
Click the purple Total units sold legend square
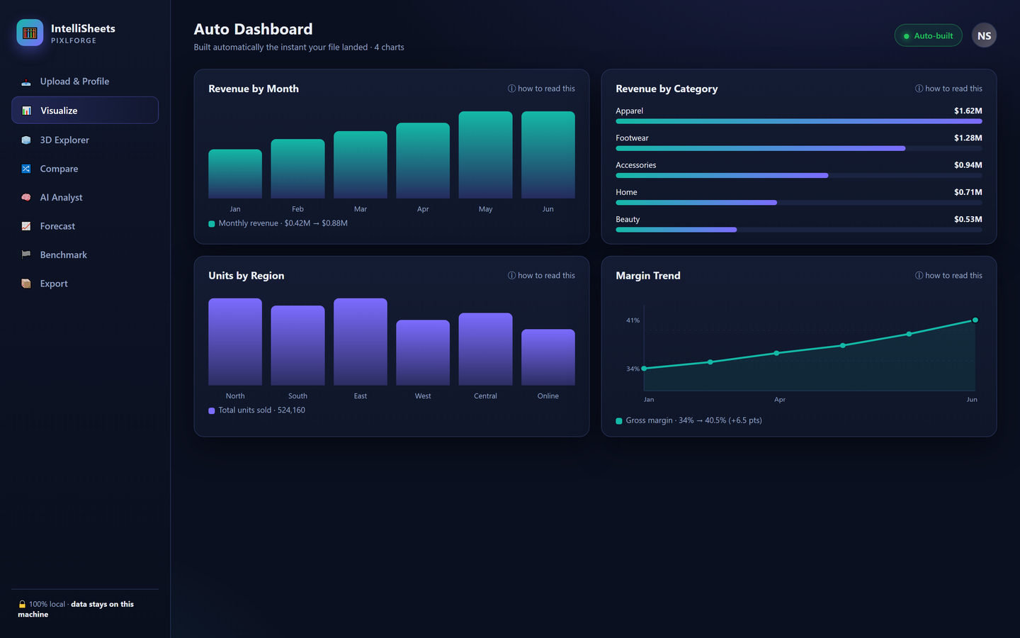tap(212, 410)
